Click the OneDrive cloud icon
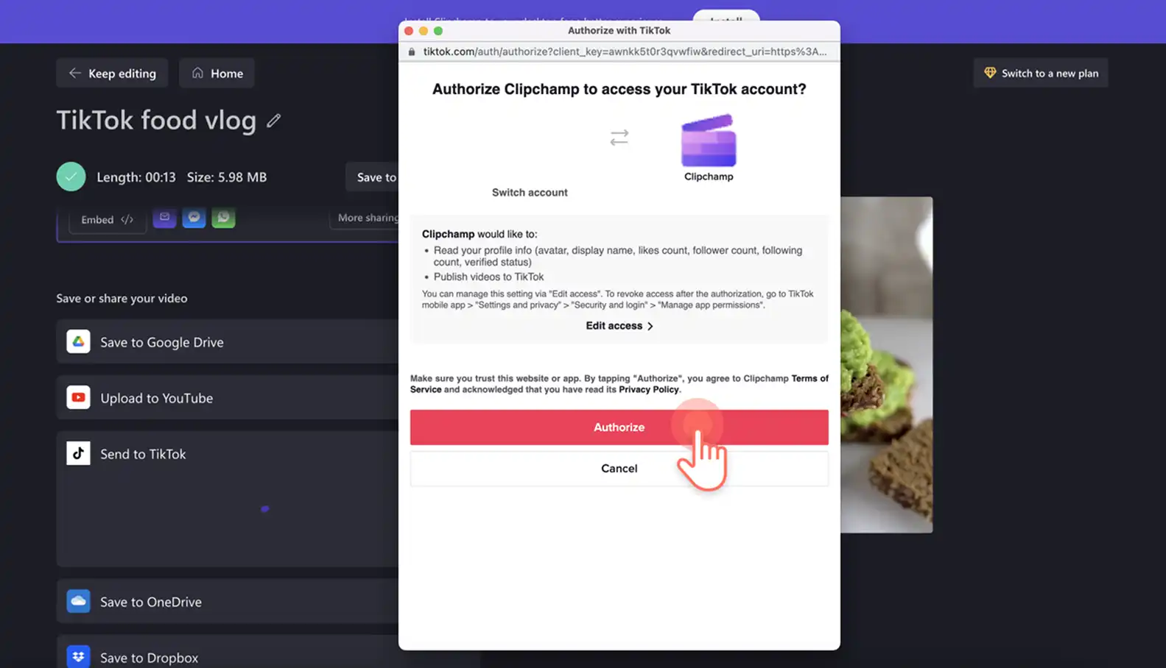The height and width of the screenshot is (668, 1166). pos(78,601)
